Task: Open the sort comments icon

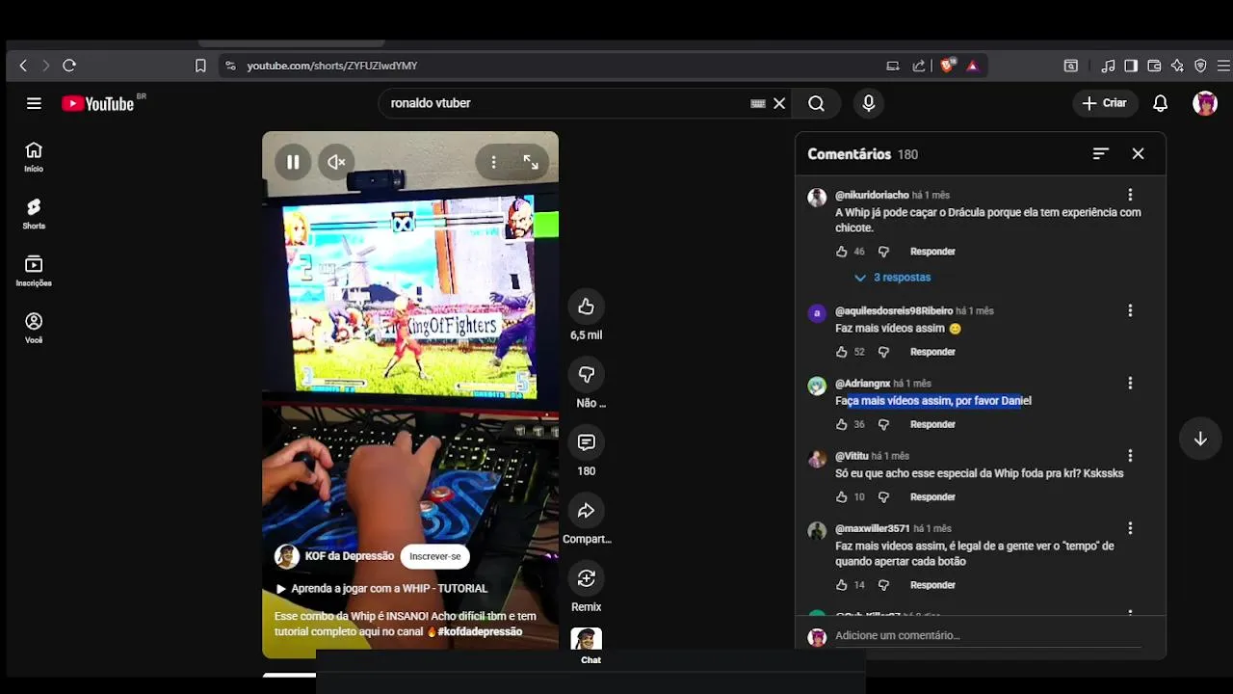Action: [1101, 153]
